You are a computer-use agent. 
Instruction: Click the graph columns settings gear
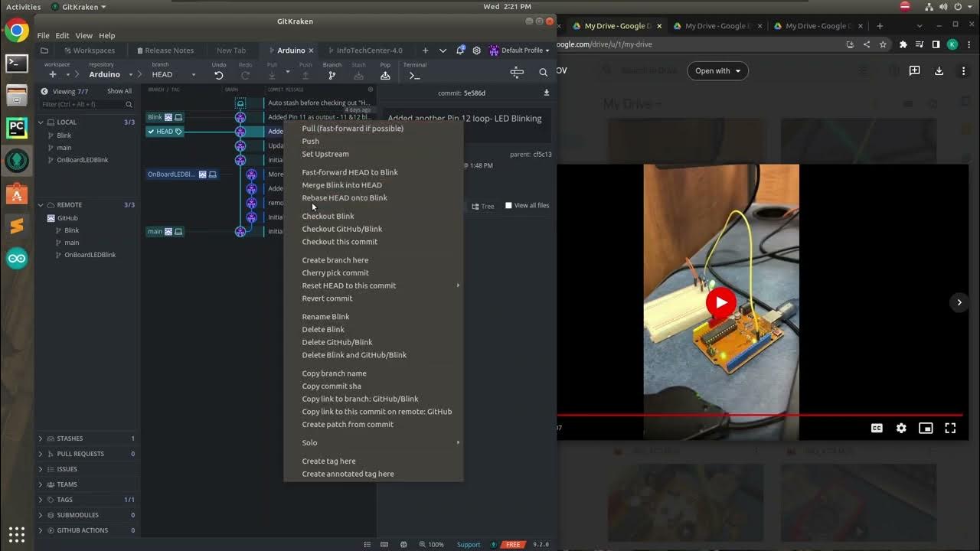tap(371, 90)
